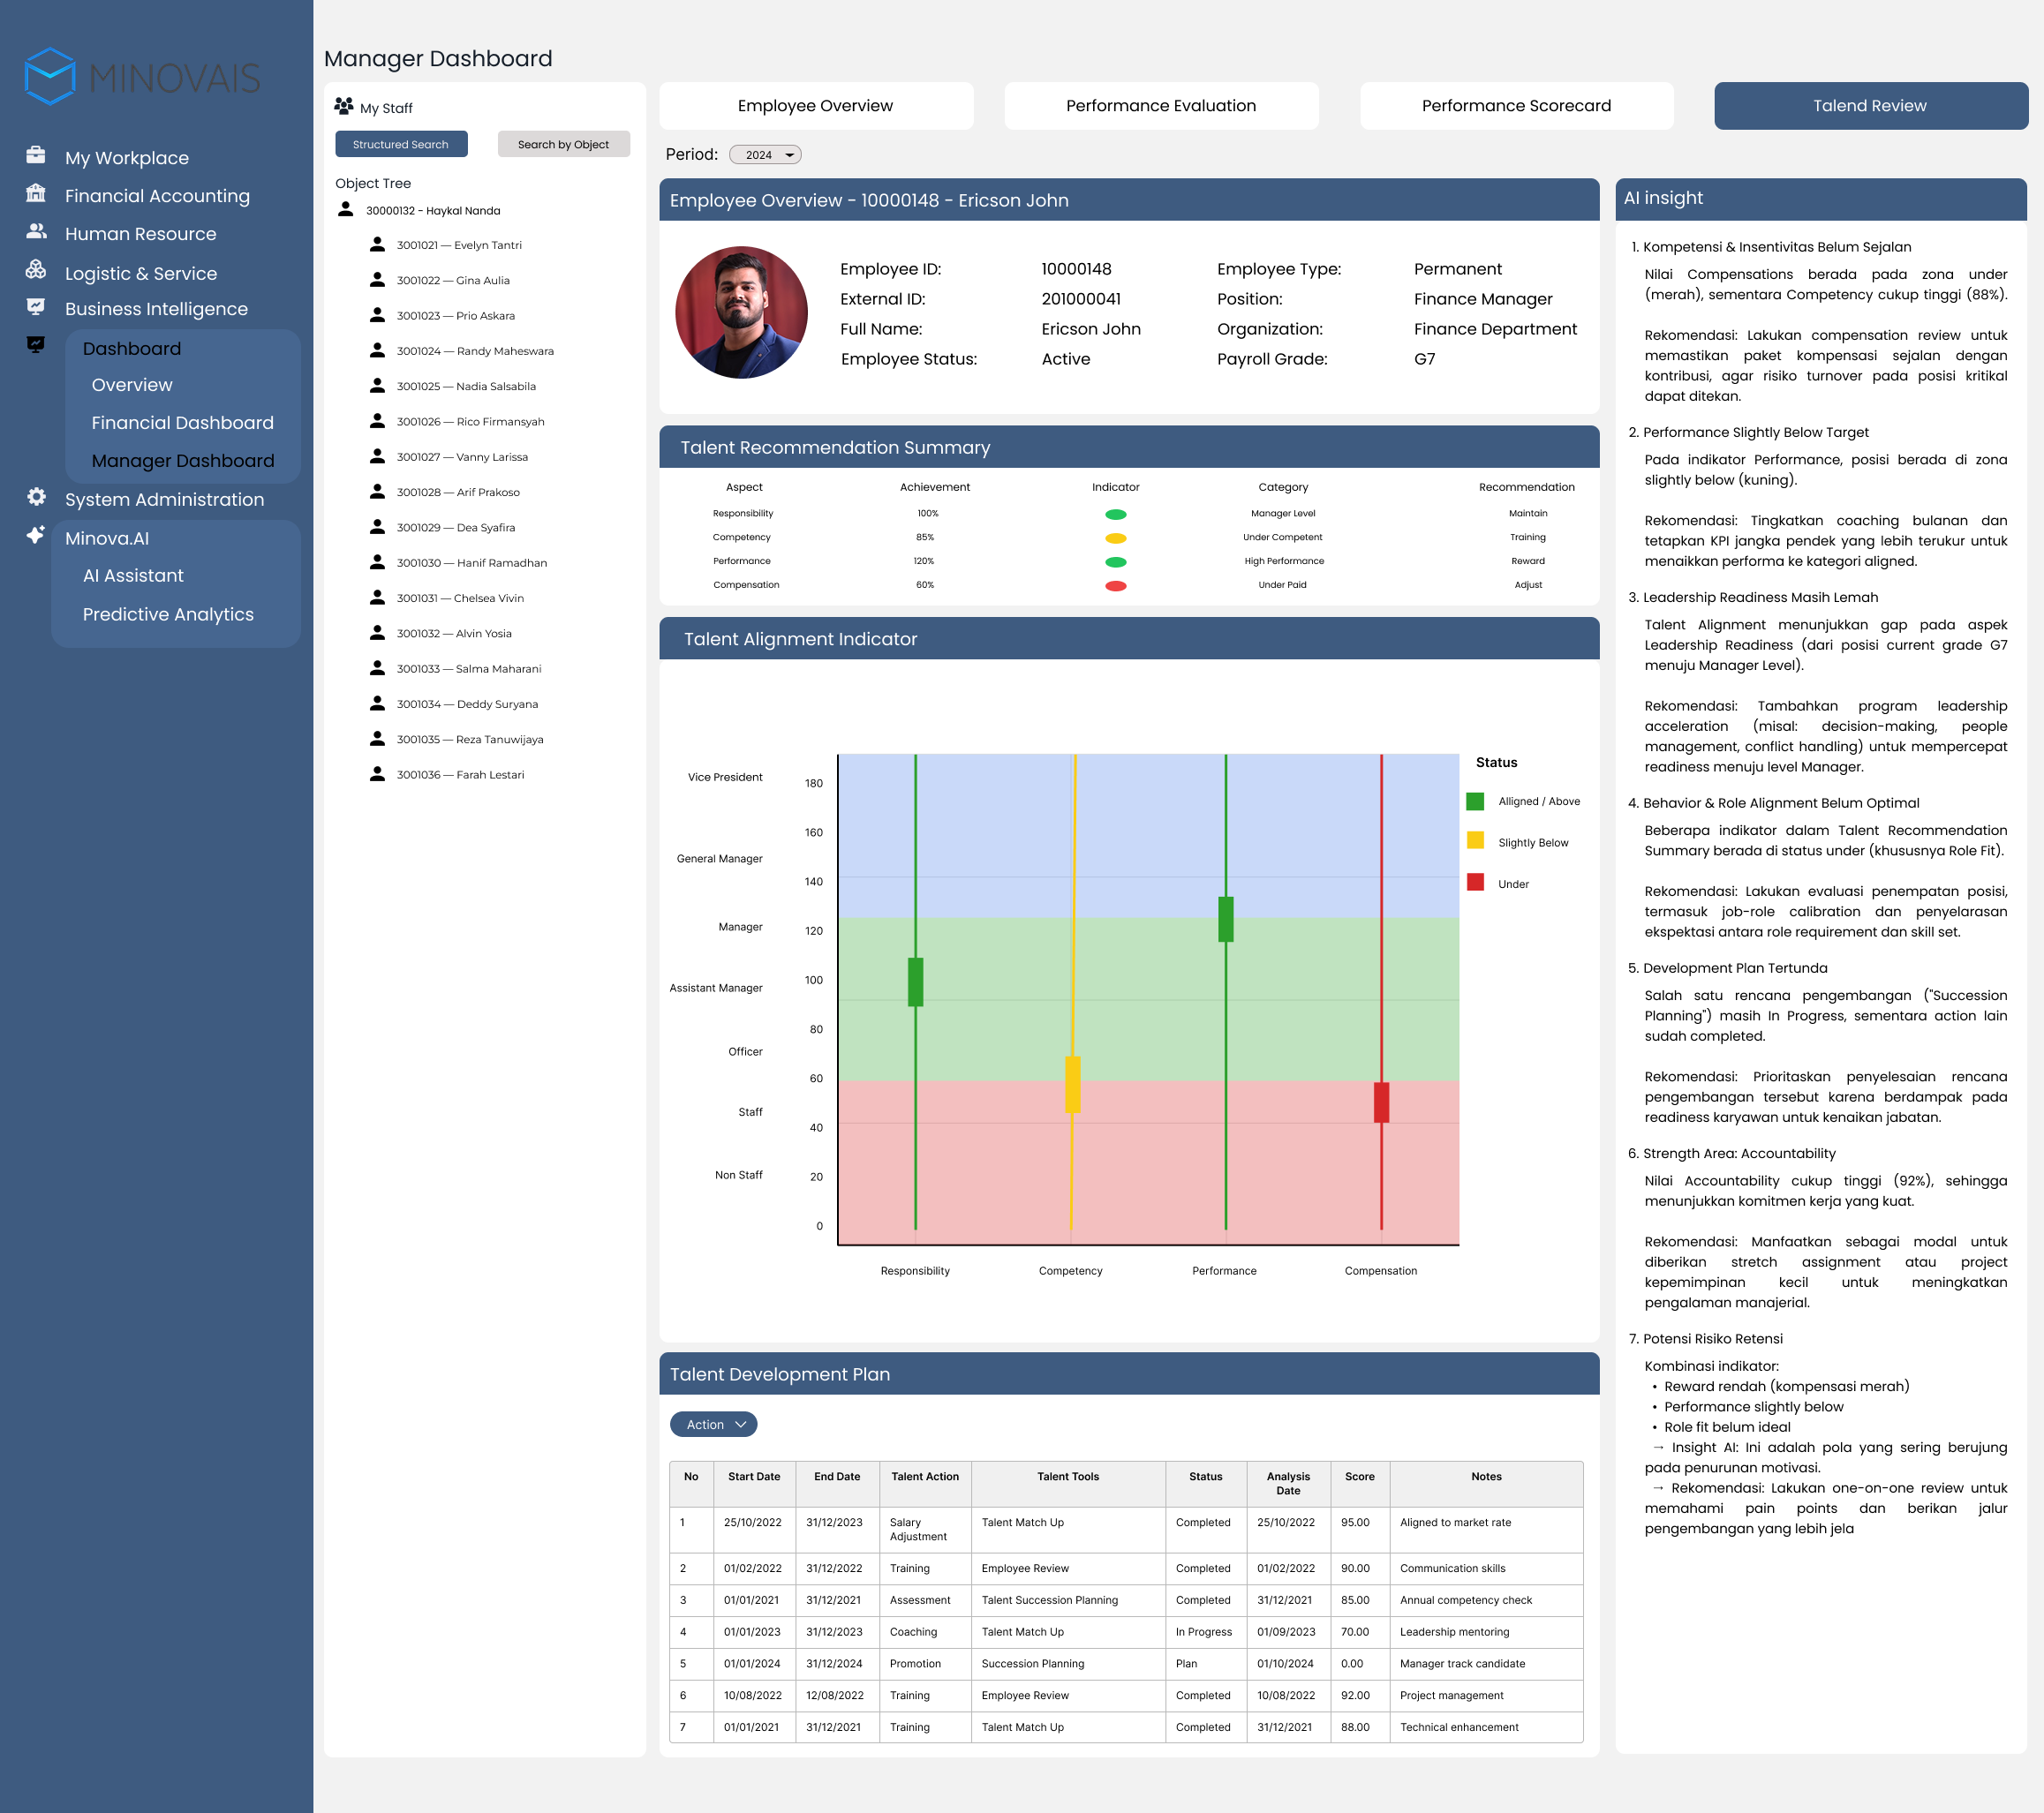Switch to the Performance Evaluation tab

point(1160,106)
